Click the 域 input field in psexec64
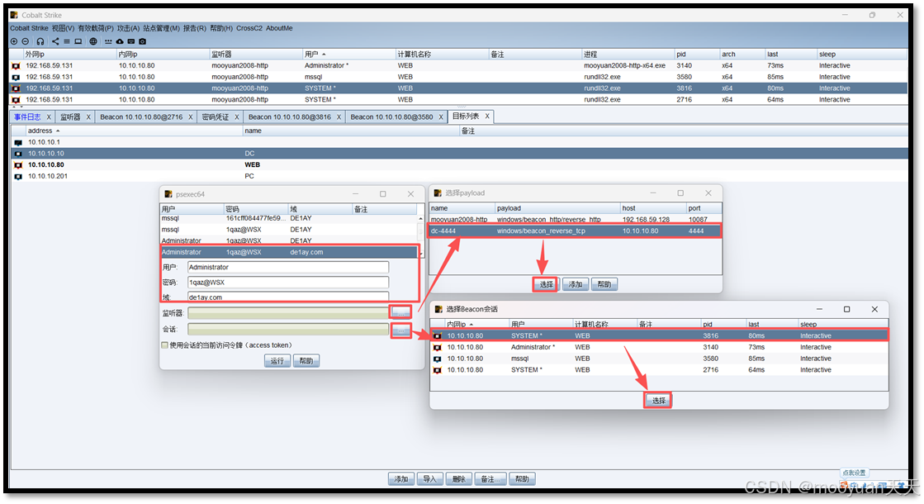Screen dimensions: 924x504 288,297
